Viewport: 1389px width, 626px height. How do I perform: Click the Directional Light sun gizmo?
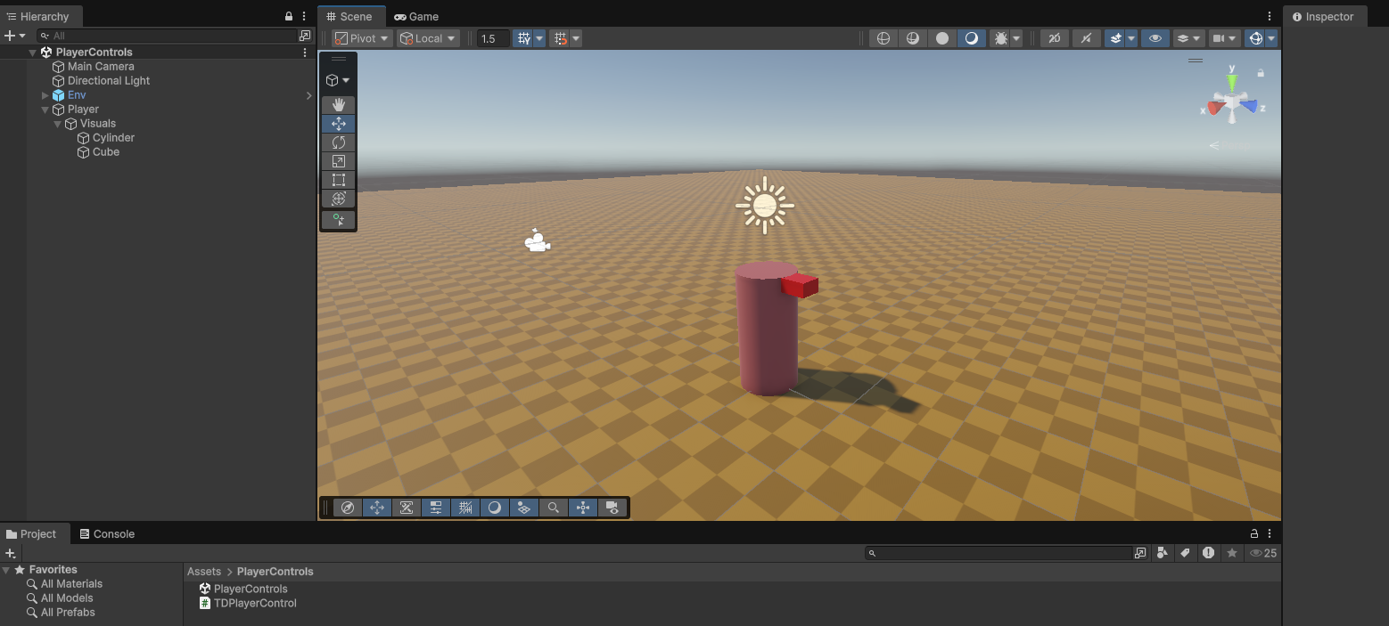click(x=765, y=206)
